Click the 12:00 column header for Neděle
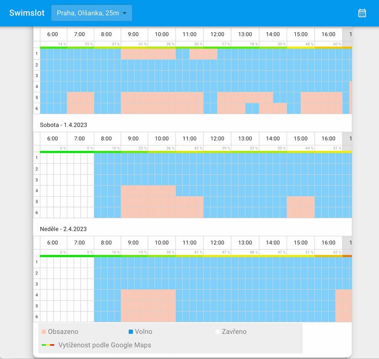The height and width of the screenshot is (359, 379). [217, 242]
